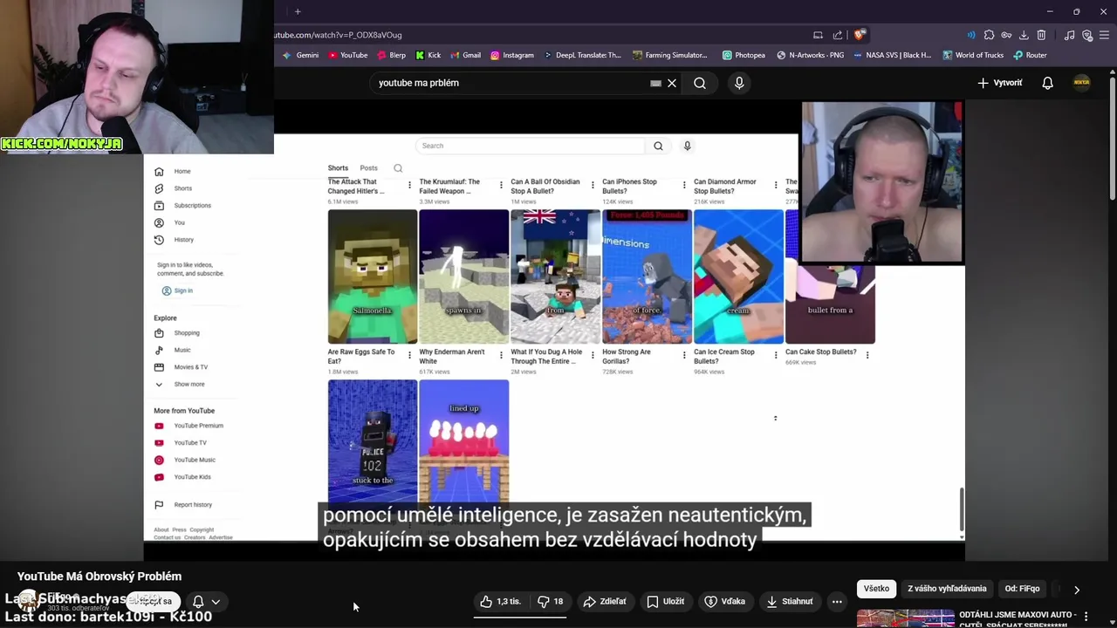Open the Photopea bookmark
Viewport: 1117px width, 628px height.
click(744, 55)
